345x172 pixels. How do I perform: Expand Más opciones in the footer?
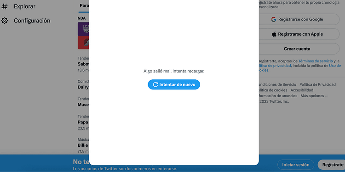315,96
